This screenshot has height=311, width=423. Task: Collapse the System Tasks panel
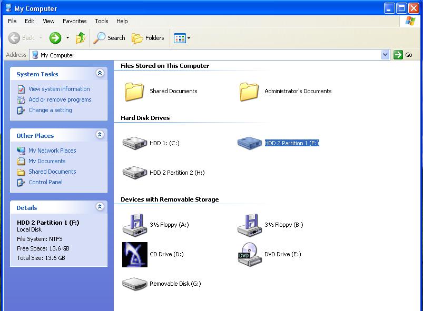[100, 74]
